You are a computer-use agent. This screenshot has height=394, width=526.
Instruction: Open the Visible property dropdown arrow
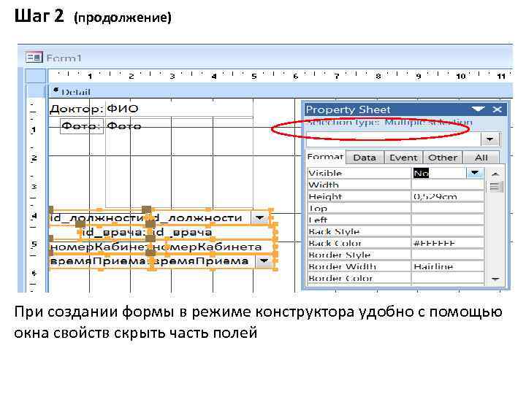(x=475, y=173)
